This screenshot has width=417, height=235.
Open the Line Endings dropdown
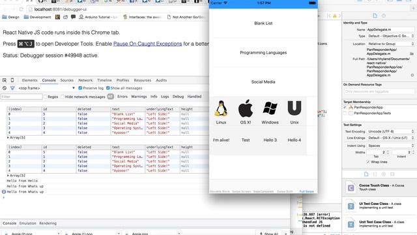391,138
